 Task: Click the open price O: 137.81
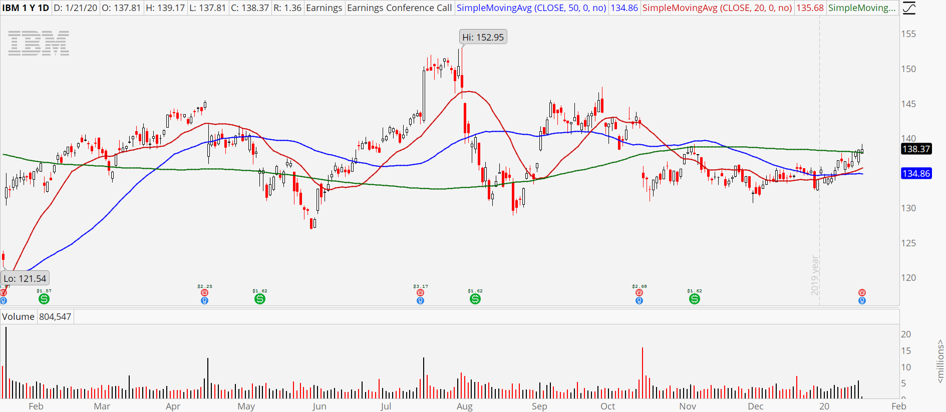click(121, 8)
